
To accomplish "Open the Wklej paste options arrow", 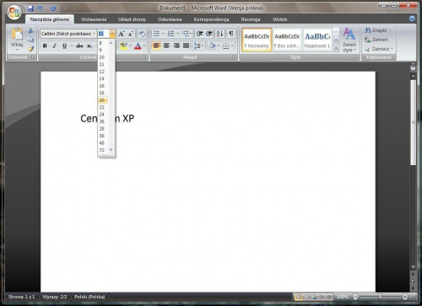I will (x=17, y=50).
